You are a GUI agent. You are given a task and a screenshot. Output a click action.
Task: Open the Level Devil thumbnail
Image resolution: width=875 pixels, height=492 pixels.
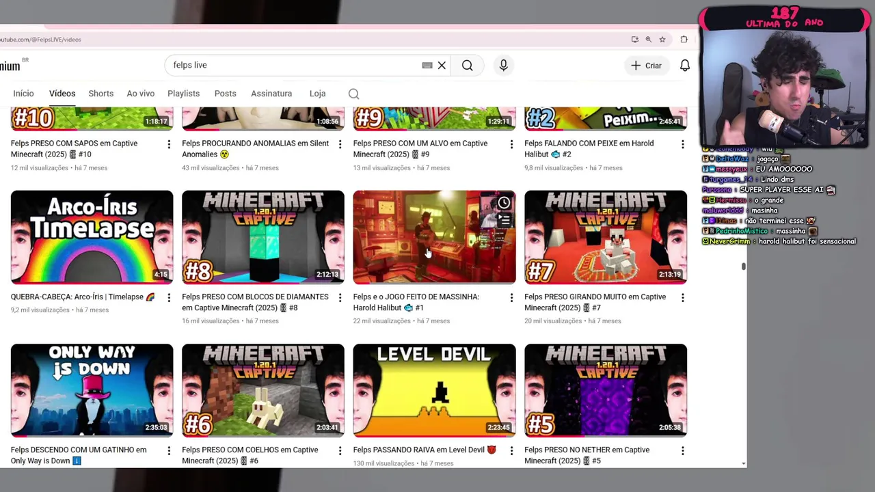point(434,390)
